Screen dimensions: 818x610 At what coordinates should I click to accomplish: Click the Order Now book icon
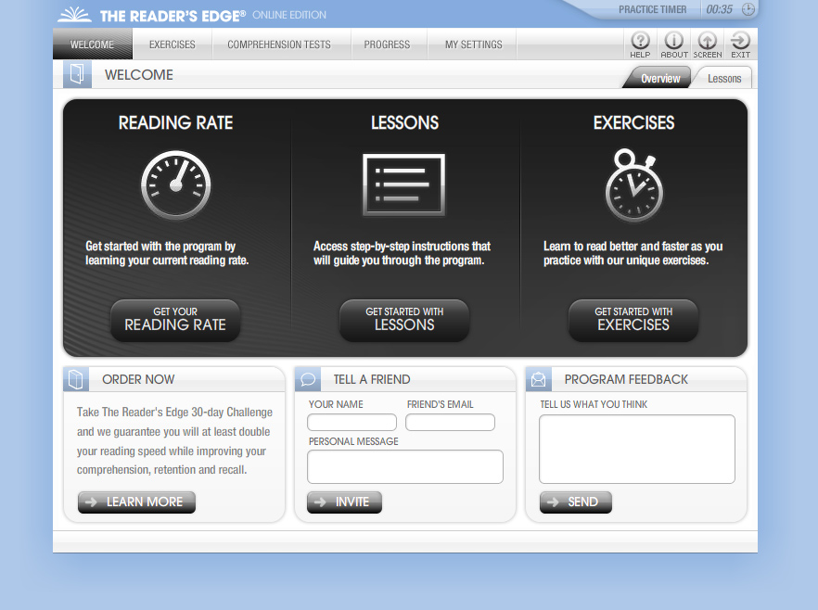(76, 379)
